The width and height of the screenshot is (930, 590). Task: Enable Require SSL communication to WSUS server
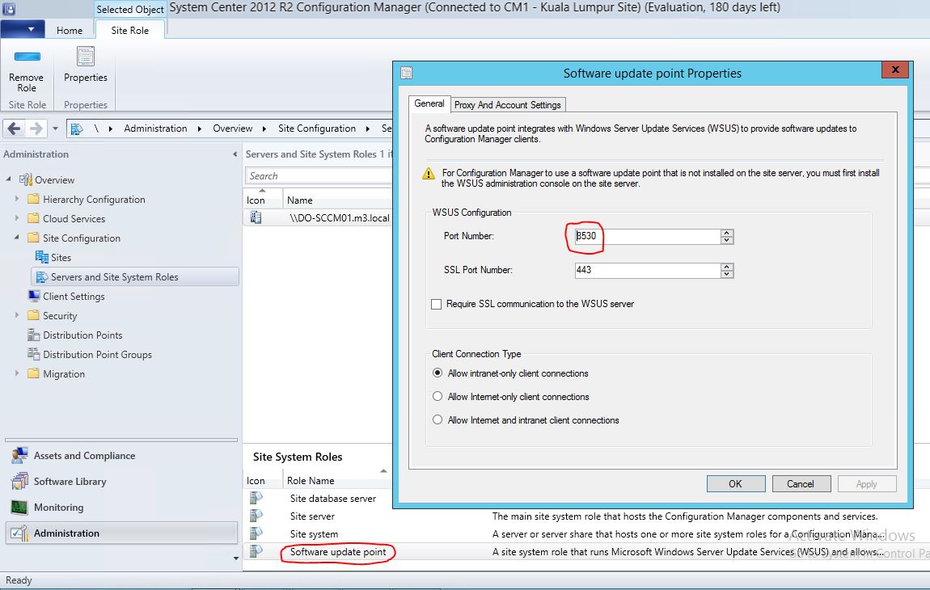click(x=437, y=304)
